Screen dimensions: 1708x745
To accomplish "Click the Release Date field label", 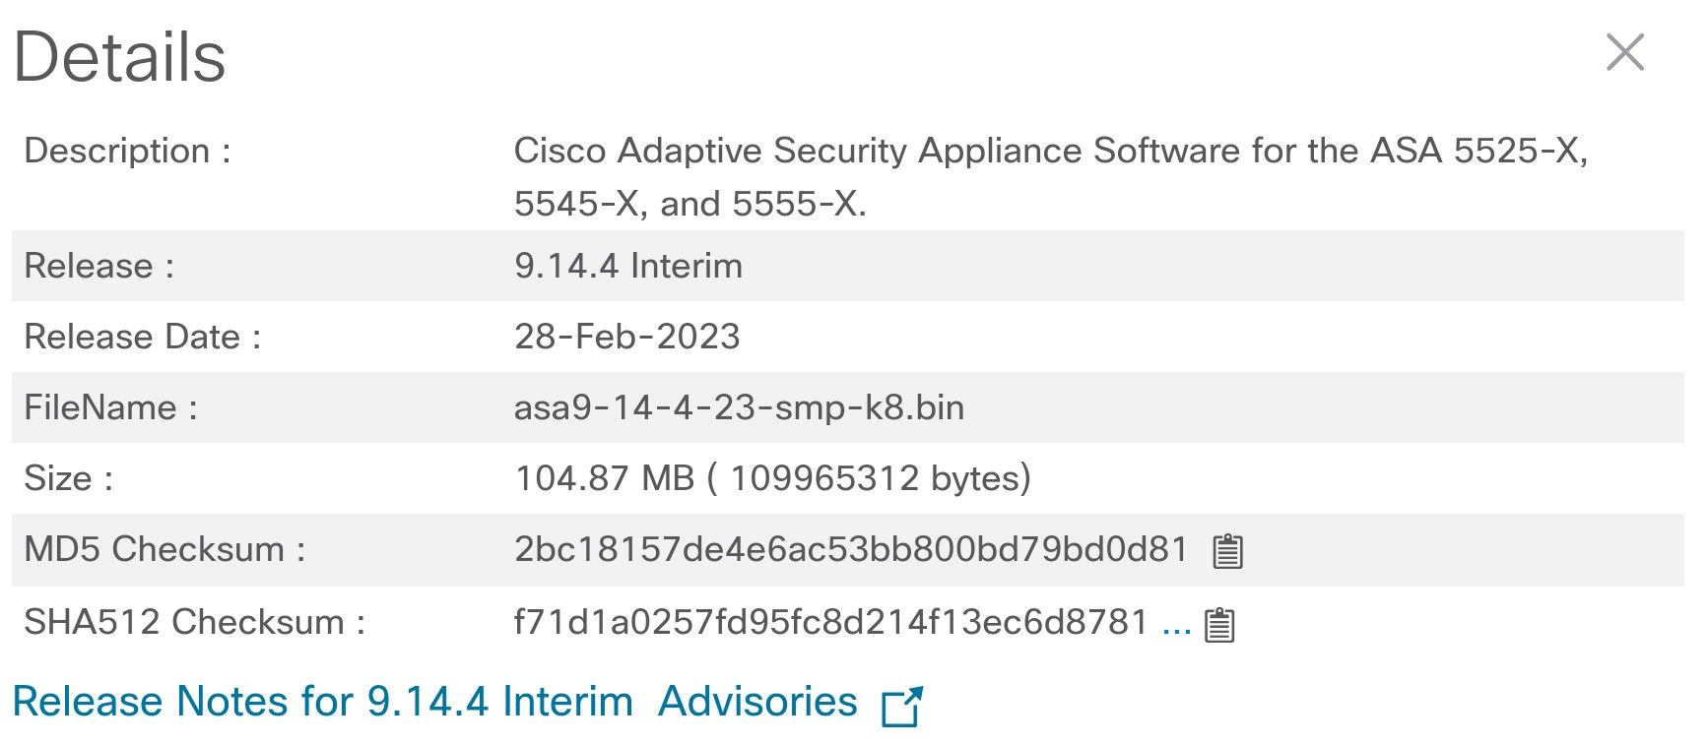I will coord(143,337).
